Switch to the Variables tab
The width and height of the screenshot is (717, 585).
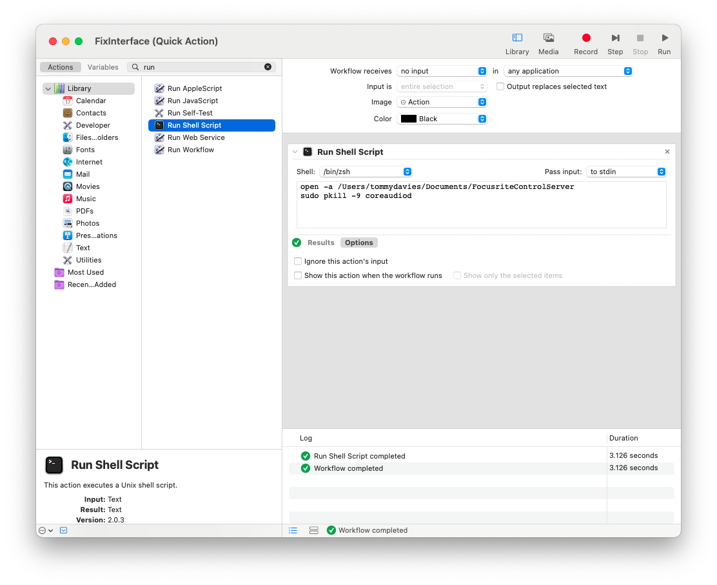point(103,67)
